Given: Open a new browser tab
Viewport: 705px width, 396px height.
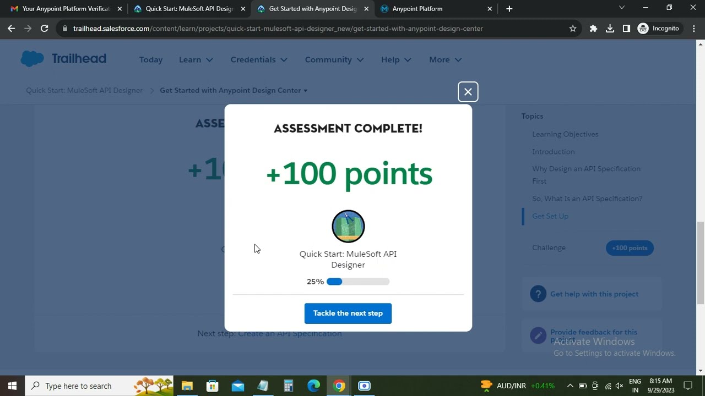Looking at the screenshot, I should coord(509,9).
